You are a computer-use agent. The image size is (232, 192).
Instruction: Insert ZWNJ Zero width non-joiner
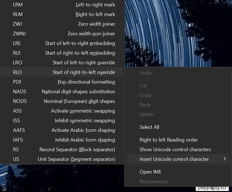[63, 34]
